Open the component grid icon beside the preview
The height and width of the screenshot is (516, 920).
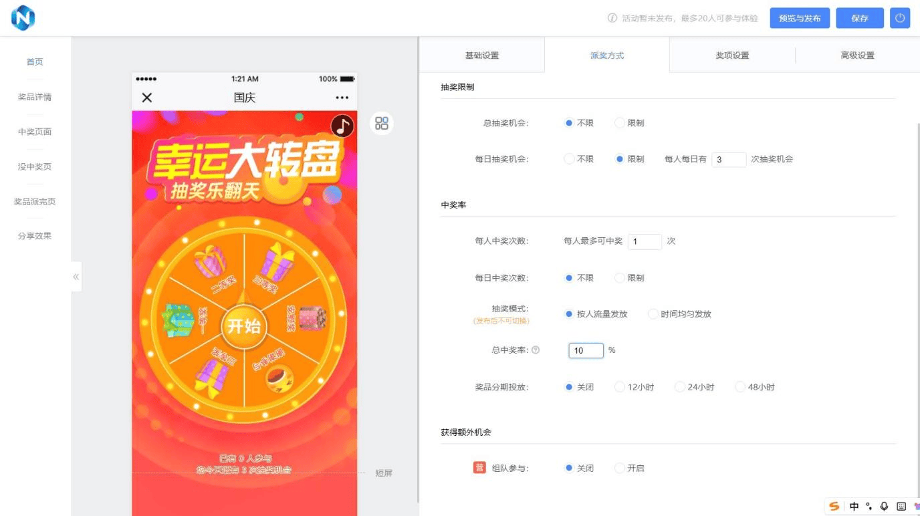[381, 123]
